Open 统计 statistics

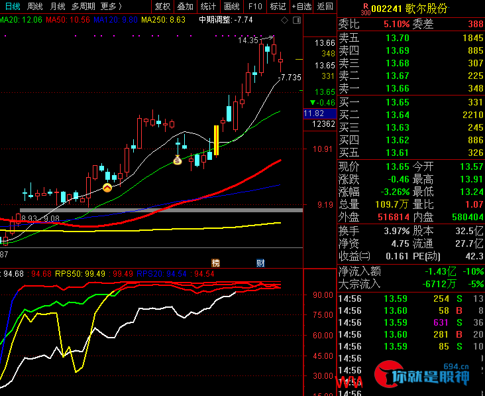coord(208,7)
